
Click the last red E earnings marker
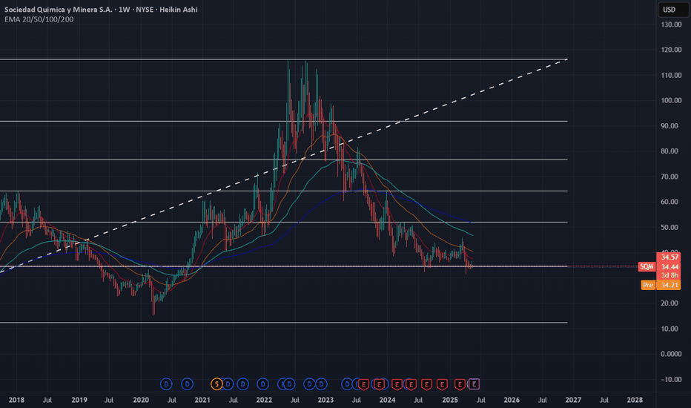460,384
